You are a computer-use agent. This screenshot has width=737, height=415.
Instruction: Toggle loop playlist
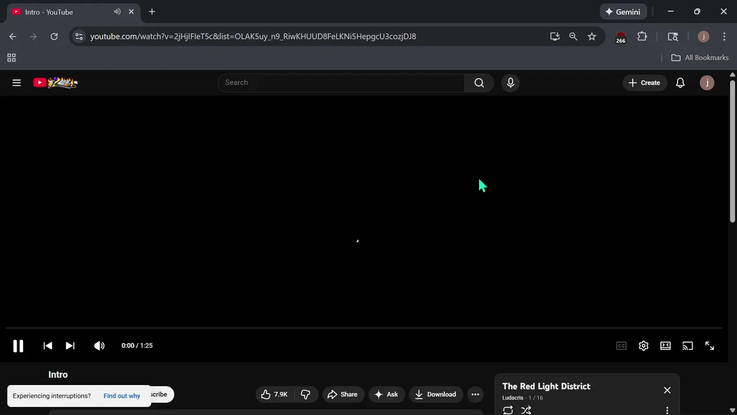508,410
